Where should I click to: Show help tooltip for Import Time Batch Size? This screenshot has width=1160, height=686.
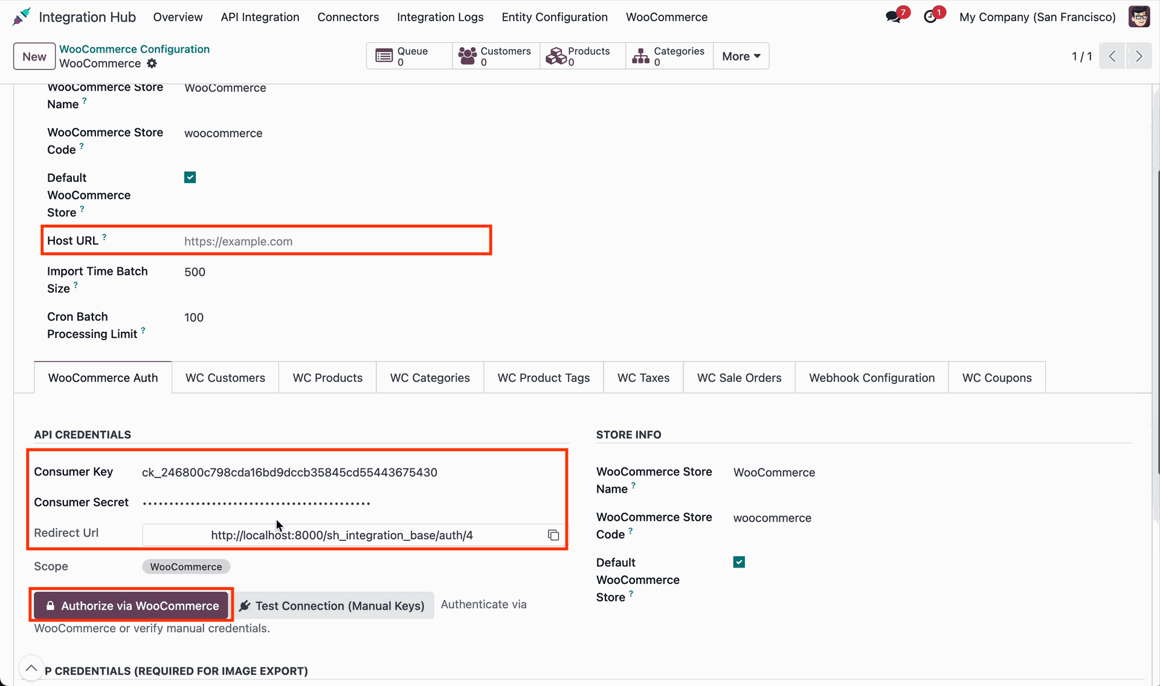tap(76, 285)
